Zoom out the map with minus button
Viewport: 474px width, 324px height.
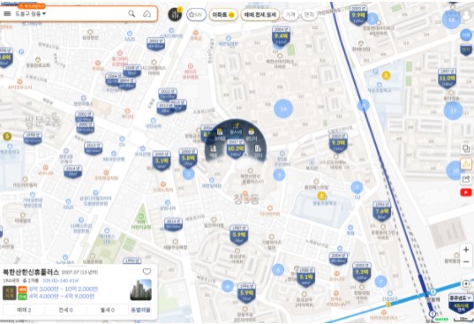(x=466, y=261)
